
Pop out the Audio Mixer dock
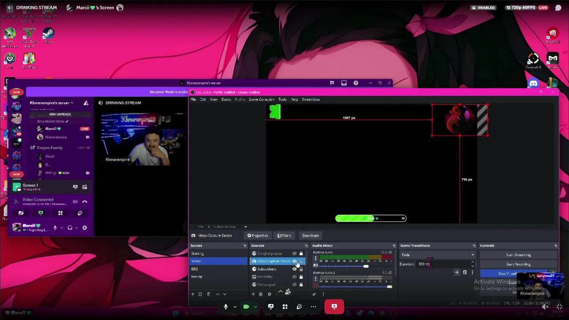394,246
